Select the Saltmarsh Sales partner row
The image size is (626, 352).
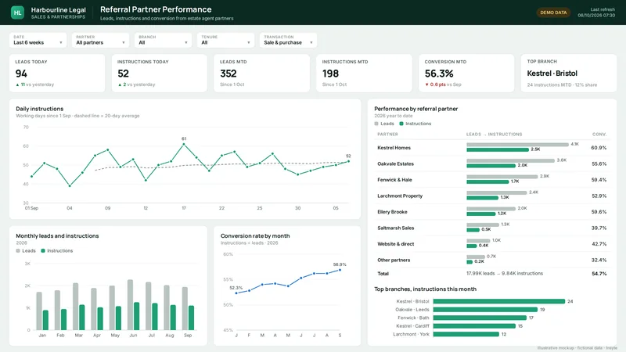(x=492, y=228)
